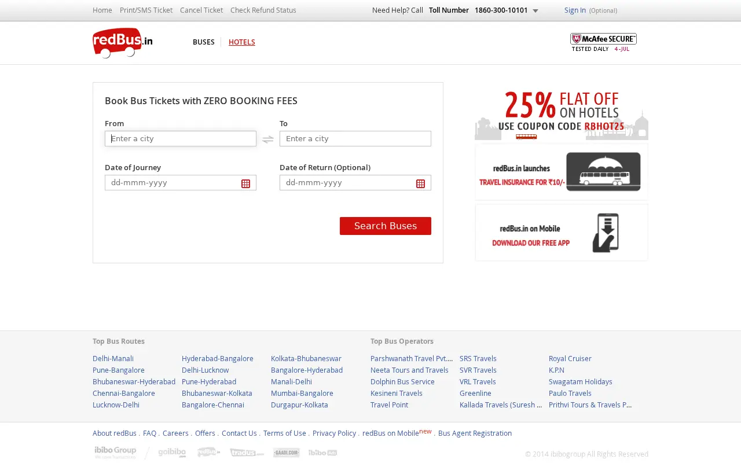Open Print/SMS Ticket menu link
Image resolution: width=741 pixels, height=463 pixels.
(x=146, y=10)
